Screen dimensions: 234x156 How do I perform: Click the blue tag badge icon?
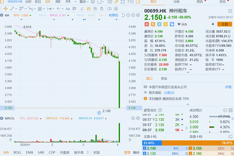tap(172, 24)
